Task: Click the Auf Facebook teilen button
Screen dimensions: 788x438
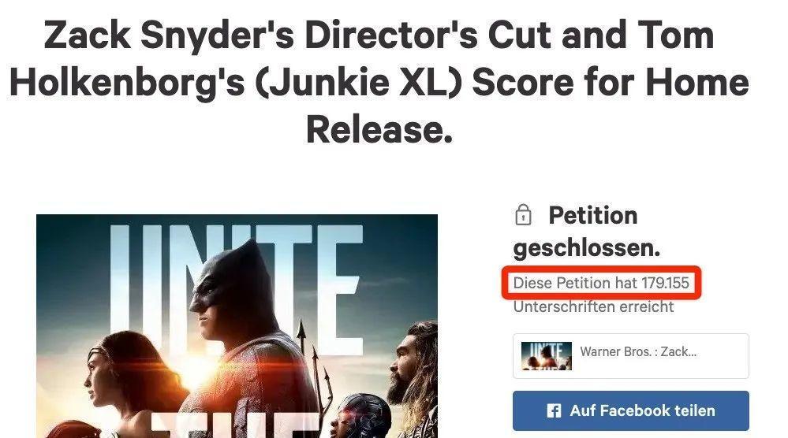Action: coord(631,410)
